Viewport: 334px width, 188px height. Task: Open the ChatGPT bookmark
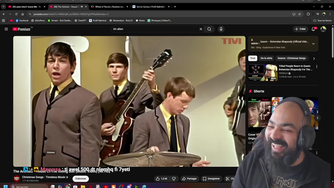pyautogui.click(x=80, y=20)
